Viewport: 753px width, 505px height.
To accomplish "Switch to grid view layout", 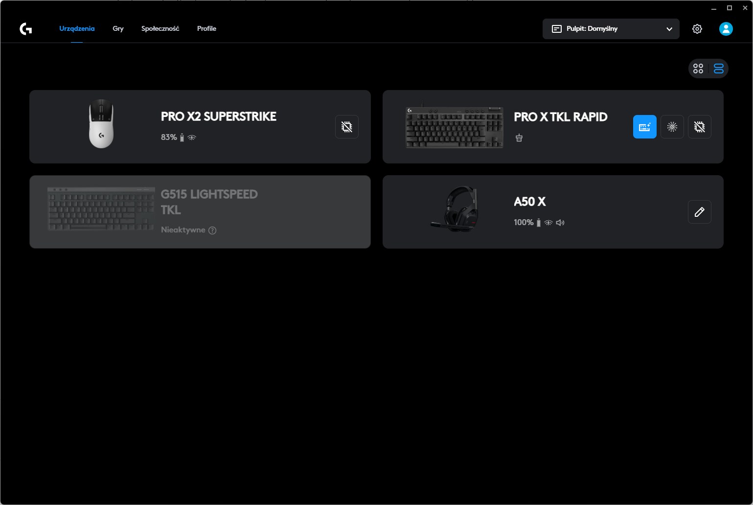I will tap(698, 69).
